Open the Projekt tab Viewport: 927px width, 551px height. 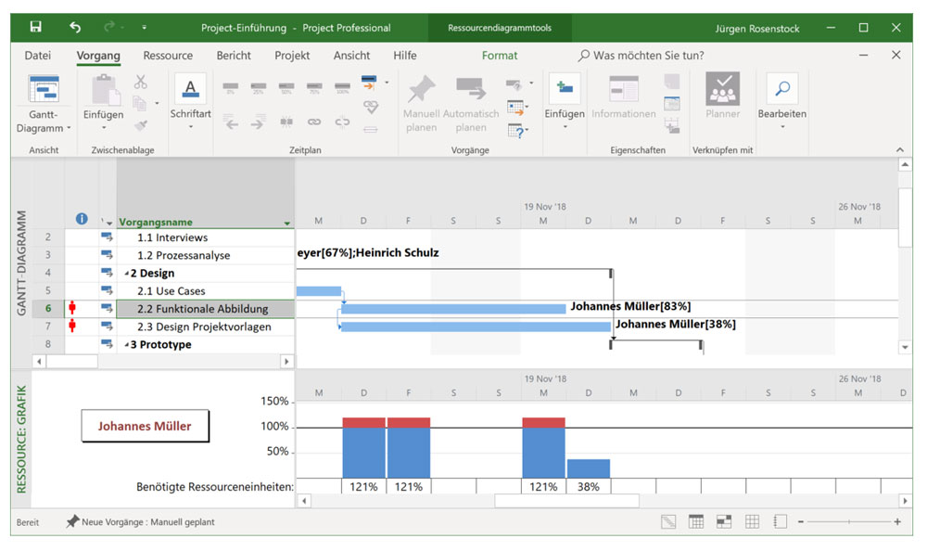(292, 55)
